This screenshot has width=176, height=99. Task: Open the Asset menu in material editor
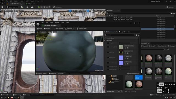(x=51, y=23)
